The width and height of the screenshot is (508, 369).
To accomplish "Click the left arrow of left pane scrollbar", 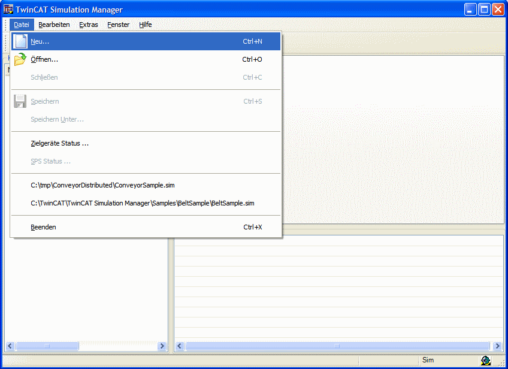I will point(10,346).
